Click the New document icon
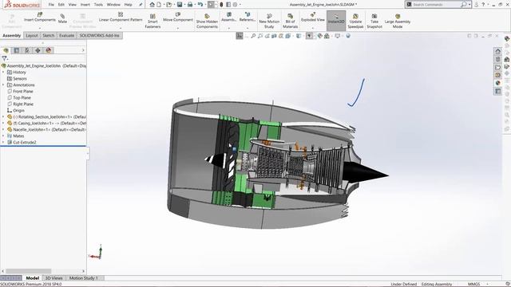This screenshot has width=511, height=287. [x=159, y=5]
